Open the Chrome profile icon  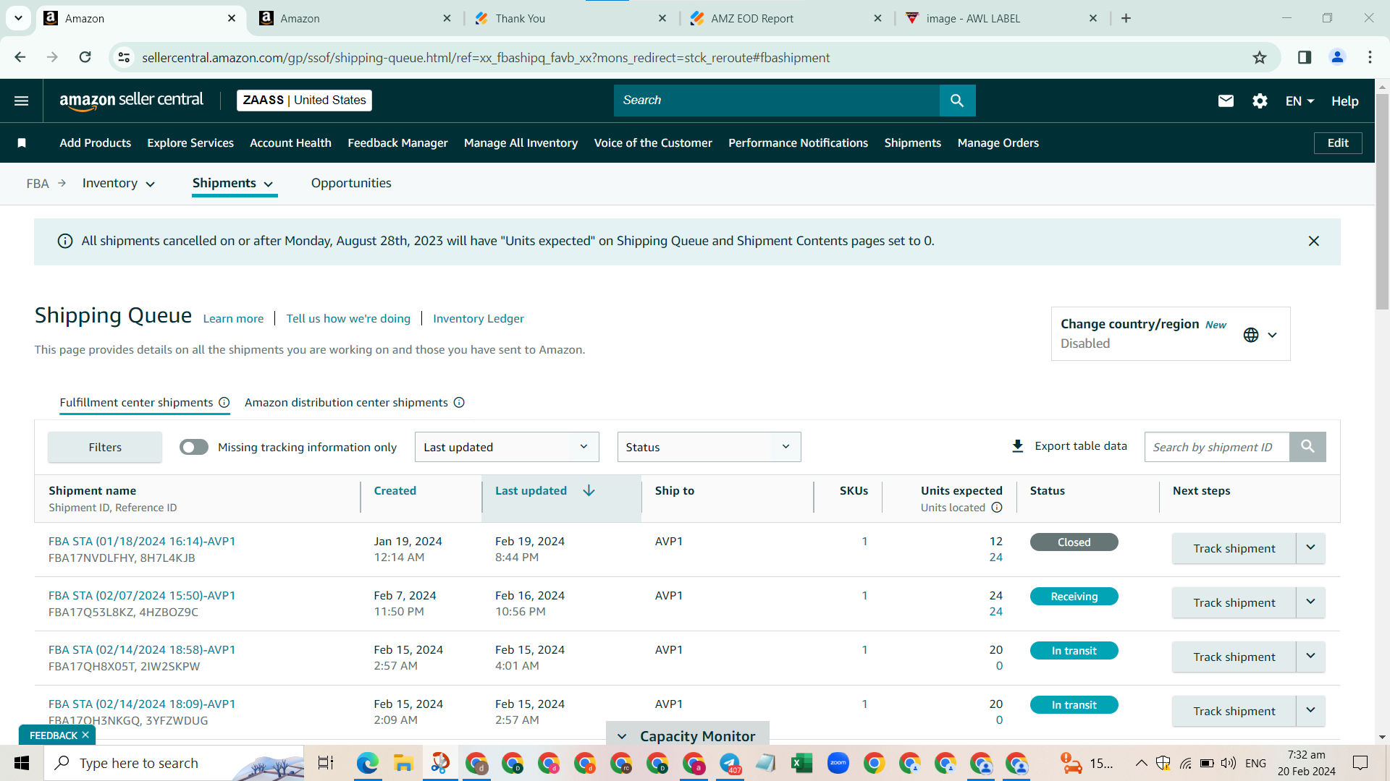[x=1337, y=57]
